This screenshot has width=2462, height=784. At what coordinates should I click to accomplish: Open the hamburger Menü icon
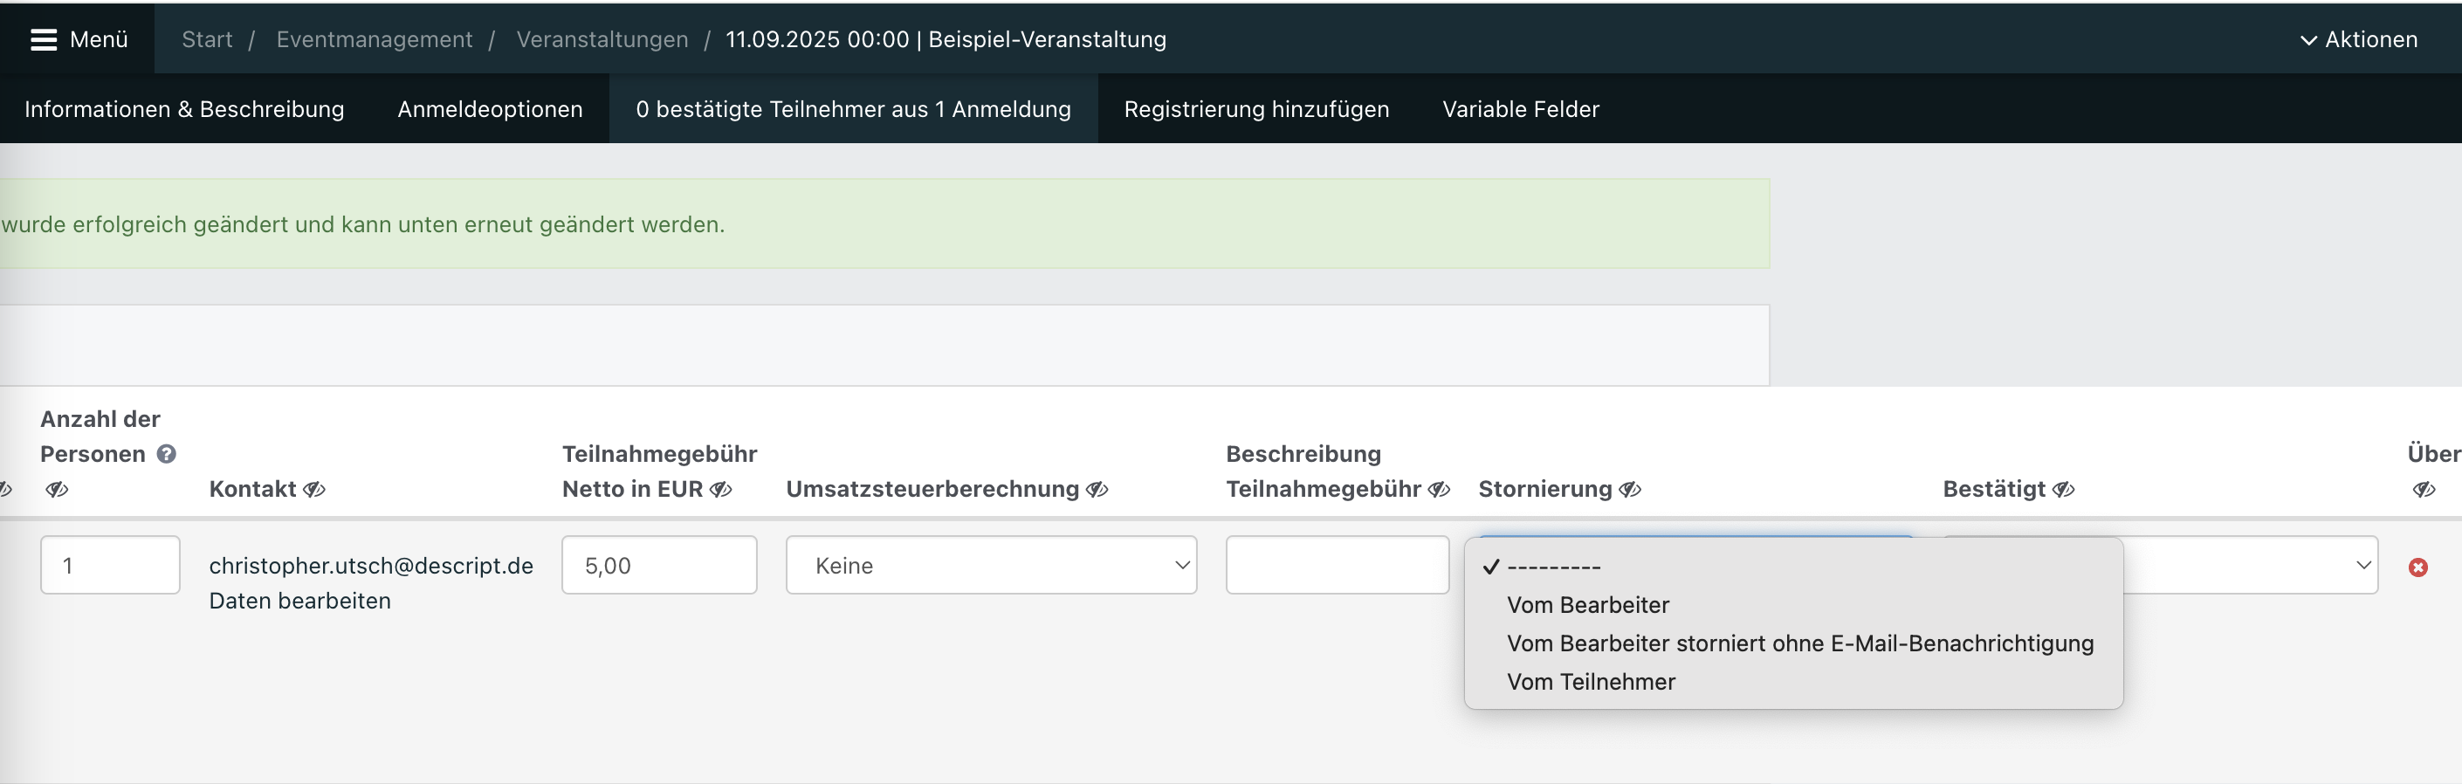(44, 39)
